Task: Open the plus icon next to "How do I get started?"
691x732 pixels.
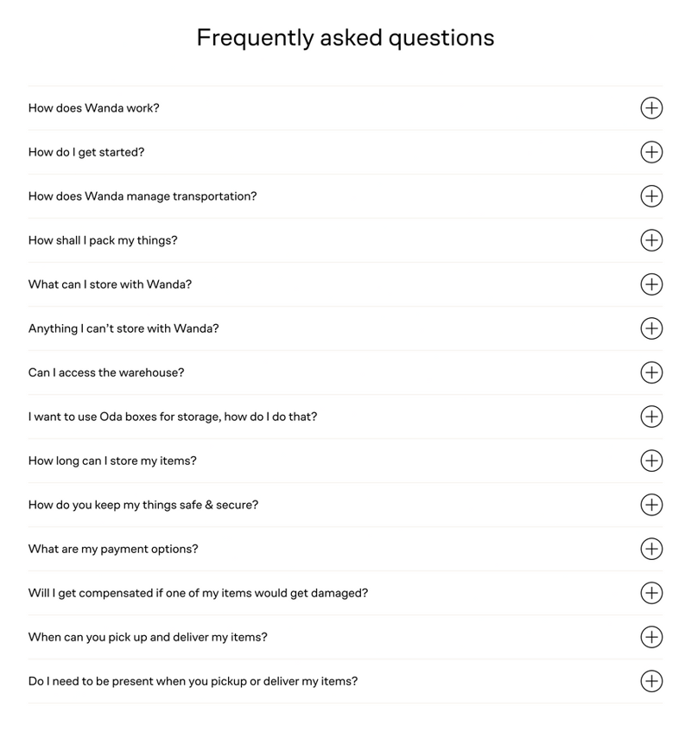Action: tap(651, 152)
